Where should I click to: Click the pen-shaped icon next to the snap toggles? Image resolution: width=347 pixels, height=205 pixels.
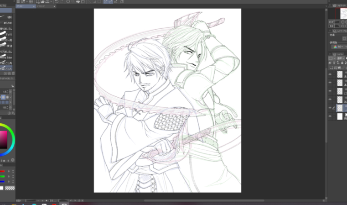pos(115,1)
